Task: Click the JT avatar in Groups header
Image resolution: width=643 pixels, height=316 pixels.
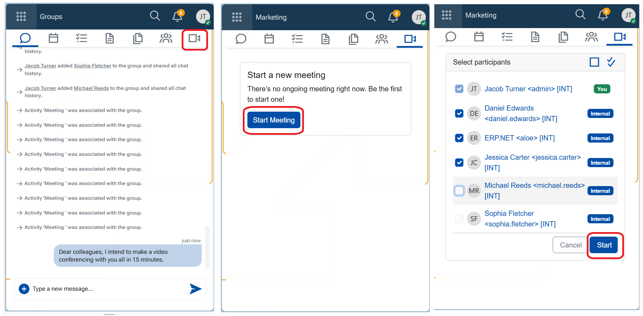Action: click(203, 17)
